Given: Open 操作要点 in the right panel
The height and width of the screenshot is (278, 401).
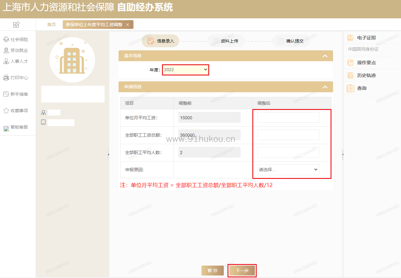Looking at the screenshot, I should pos(366,63).
